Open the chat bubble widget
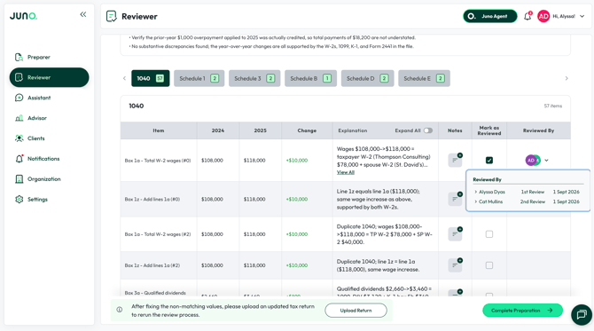Screen dimensions: 594x331 pos(582,314)
